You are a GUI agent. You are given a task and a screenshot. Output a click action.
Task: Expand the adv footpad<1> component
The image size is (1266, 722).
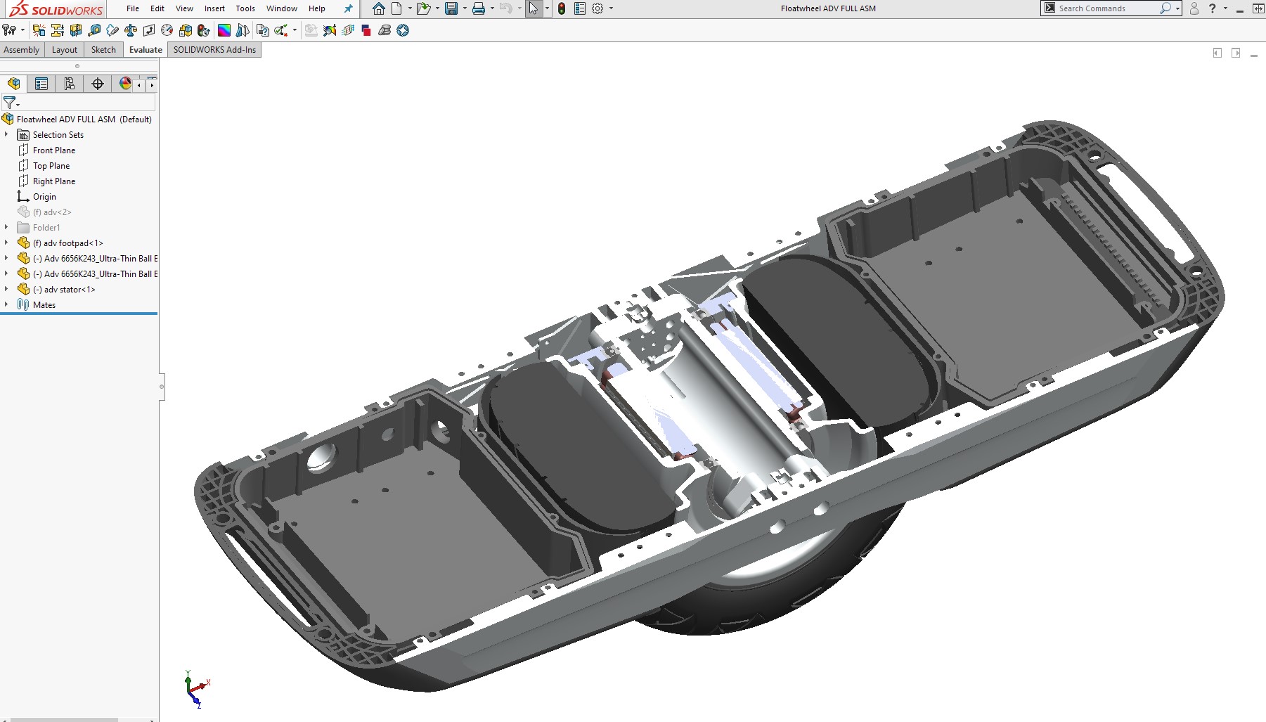(6, 243)
